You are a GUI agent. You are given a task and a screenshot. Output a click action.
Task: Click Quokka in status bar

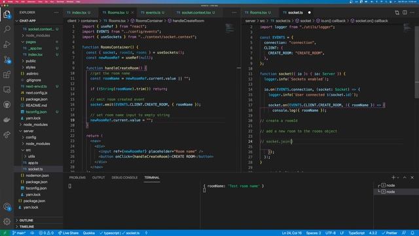[89, 233]
